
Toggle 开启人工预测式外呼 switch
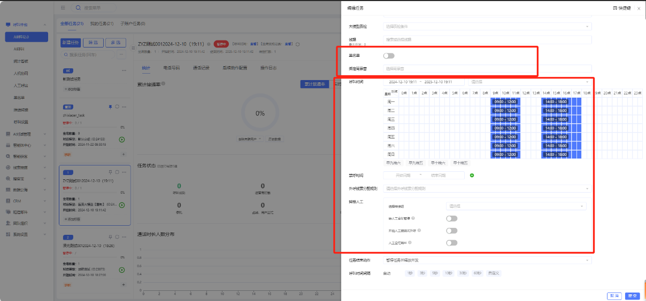pos(451,231)
